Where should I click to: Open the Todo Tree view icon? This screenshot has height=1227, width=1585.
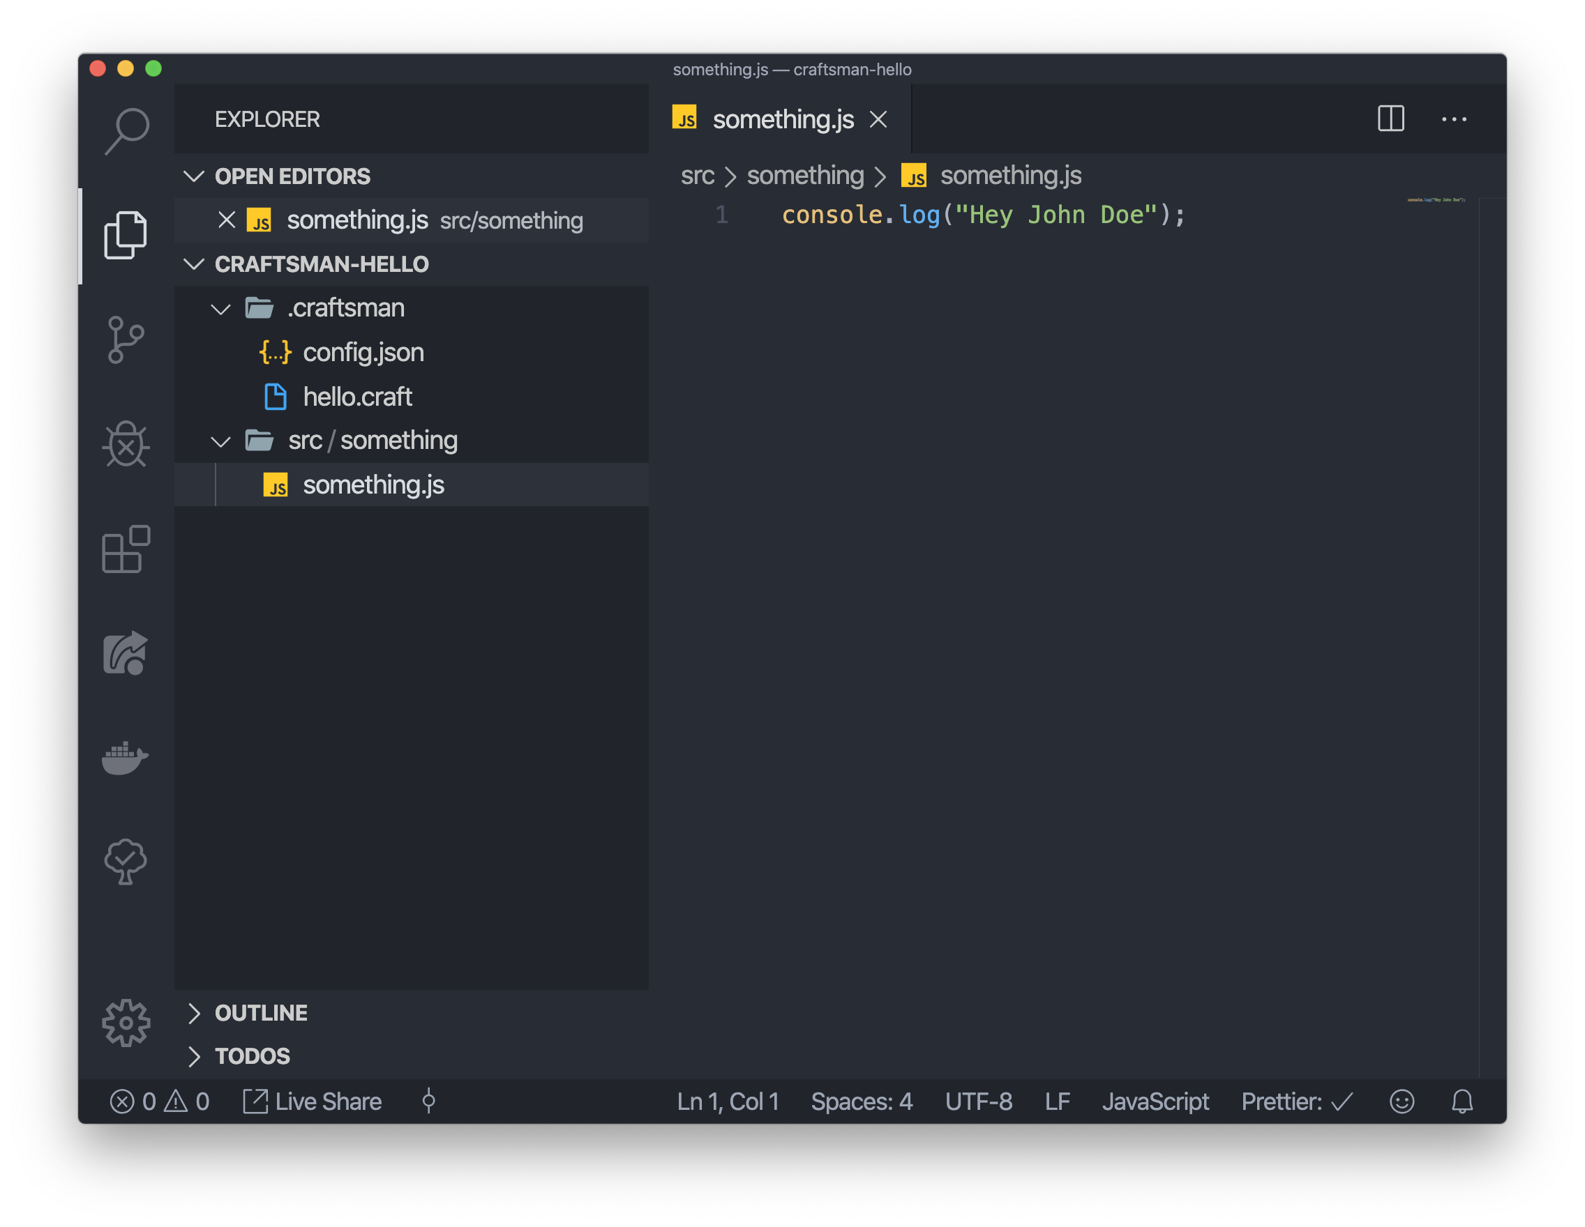[x=126, y=862]
